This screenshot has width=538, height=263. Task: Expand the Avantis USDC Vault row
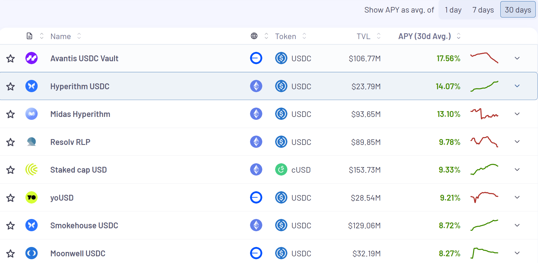[x=517, y=58]
